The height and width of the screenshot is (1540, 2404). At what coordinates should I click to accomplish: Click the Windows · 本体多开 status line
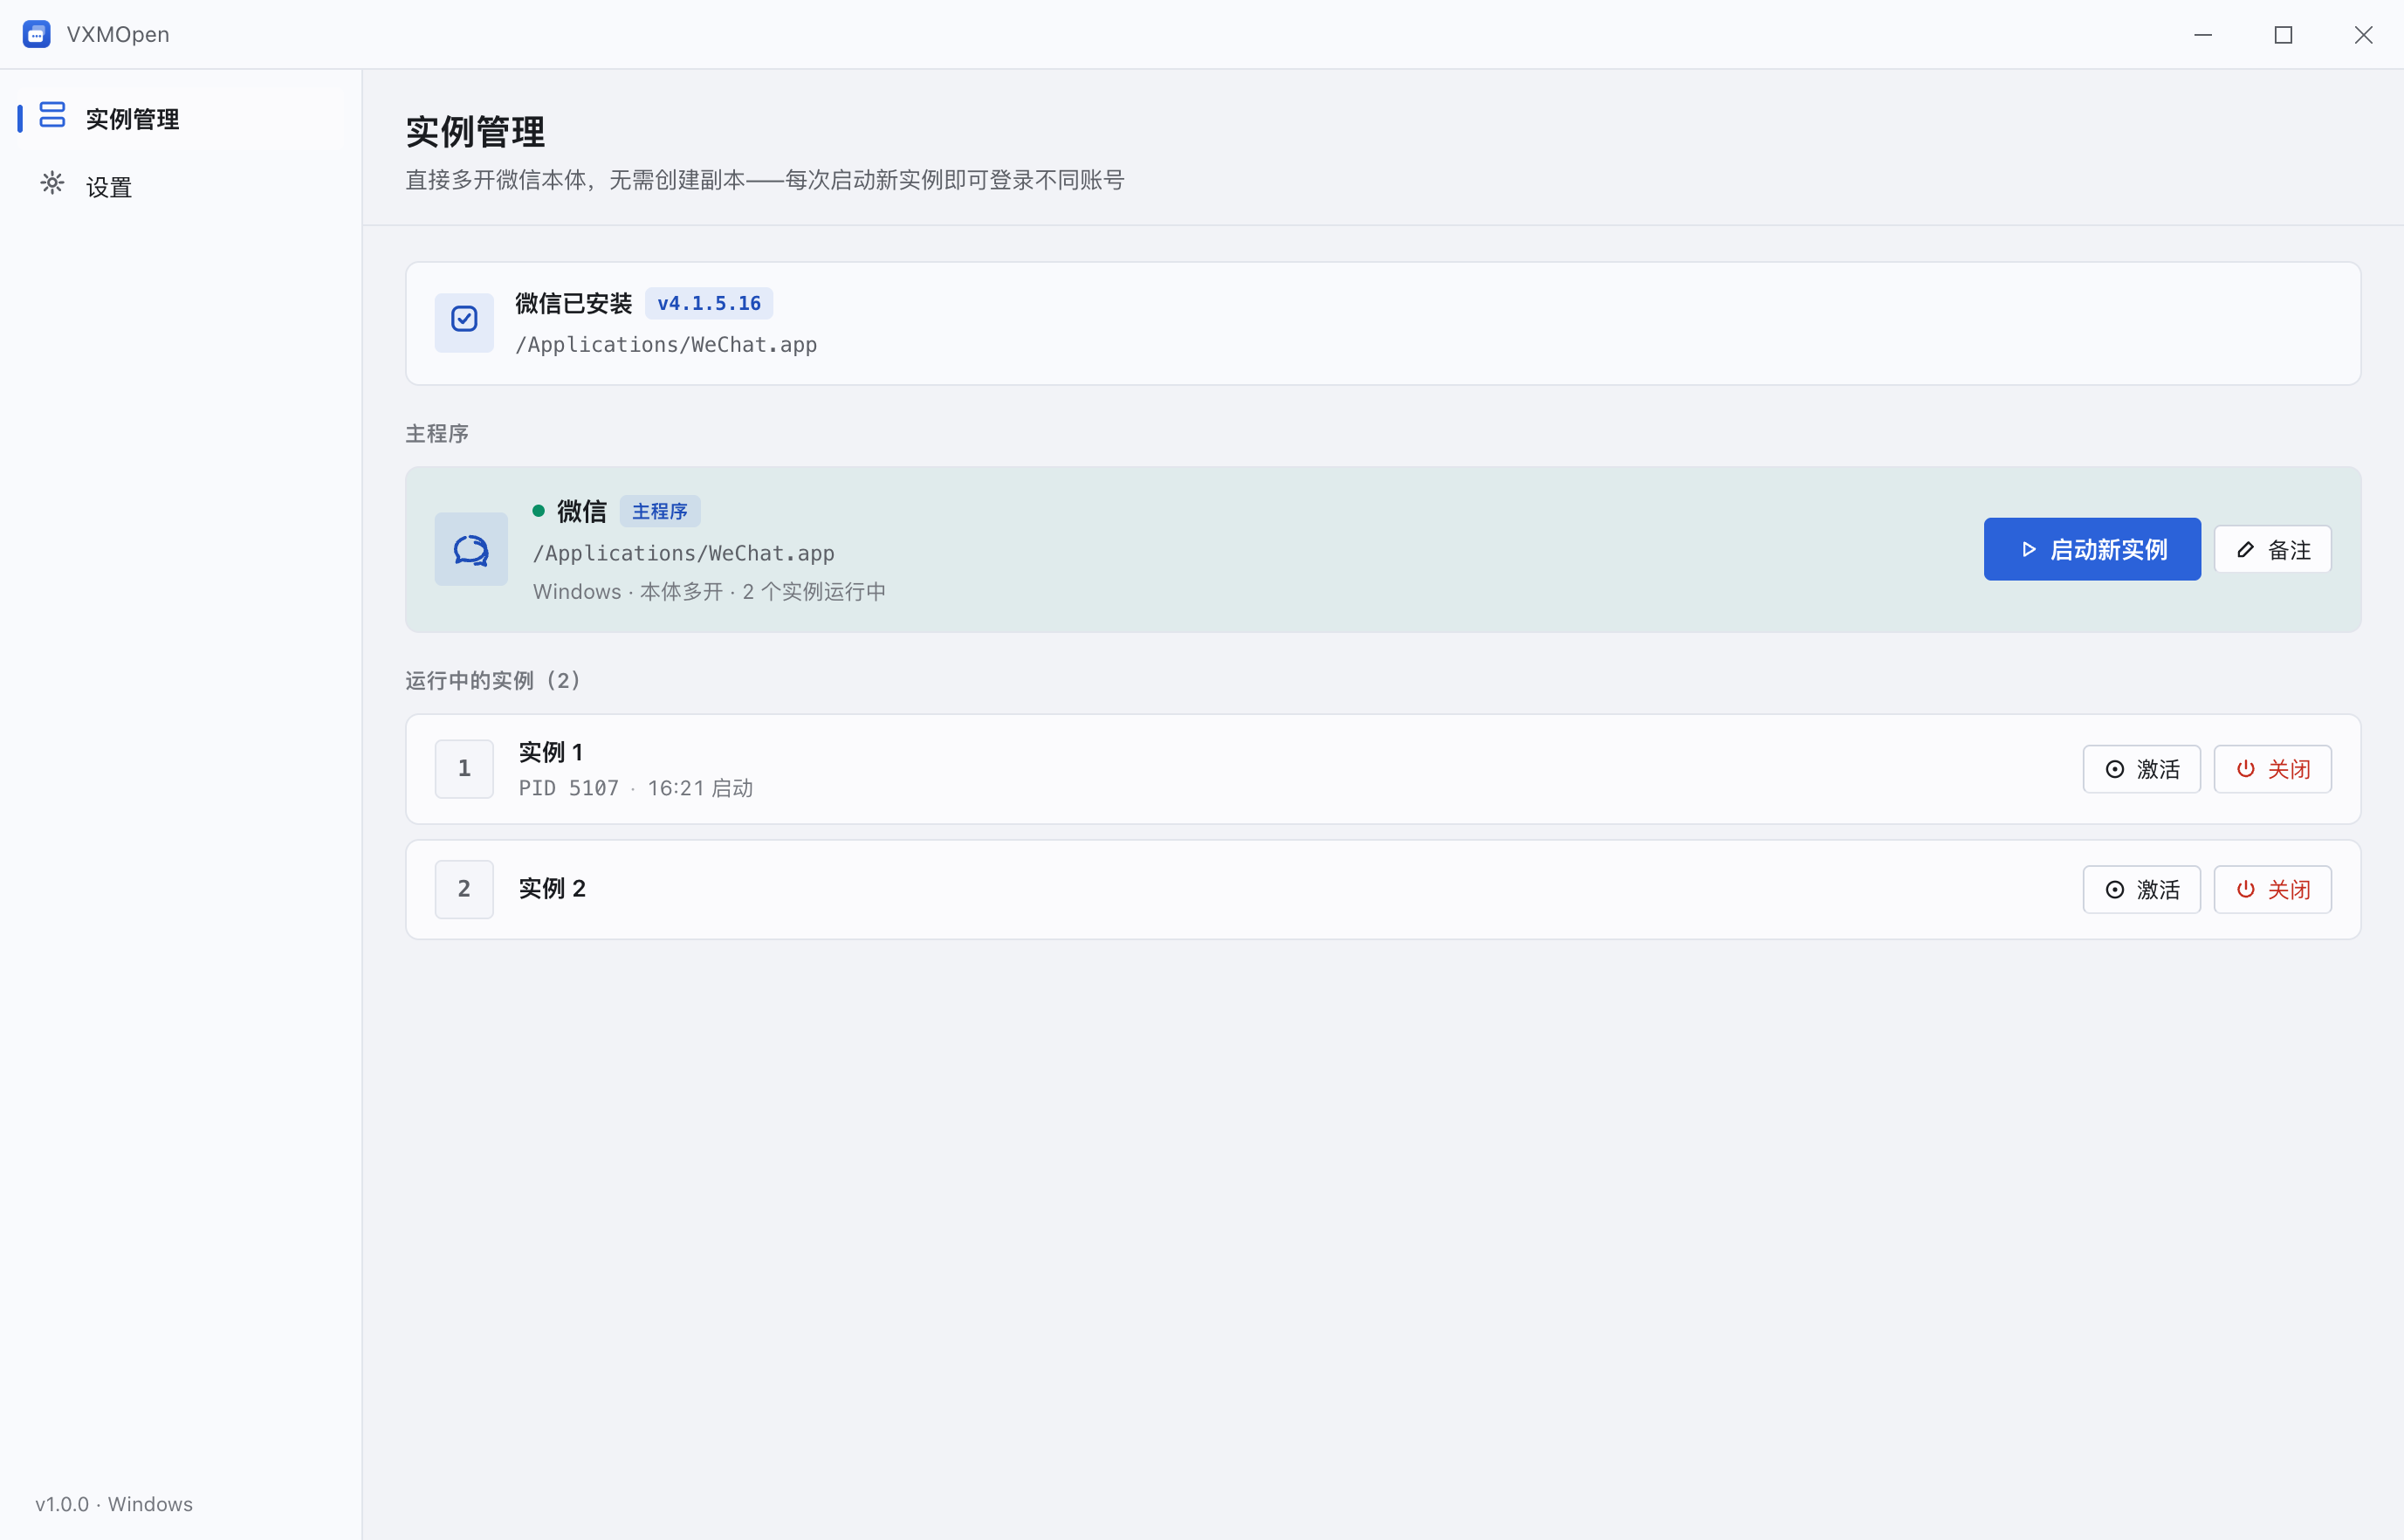[709, 591]
